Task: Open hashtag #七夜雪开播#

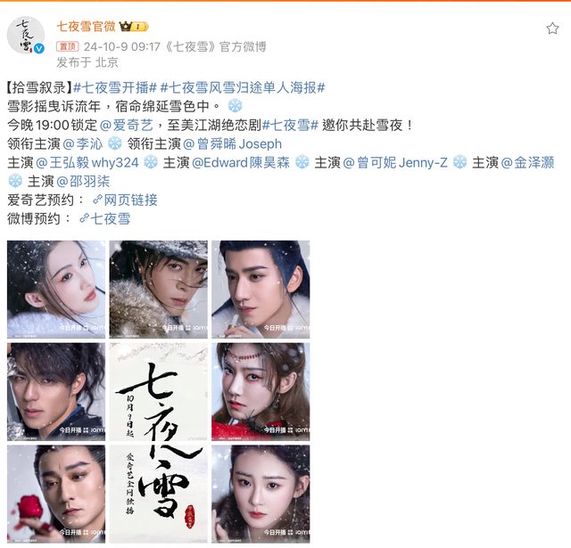Action: pos(115,87)
